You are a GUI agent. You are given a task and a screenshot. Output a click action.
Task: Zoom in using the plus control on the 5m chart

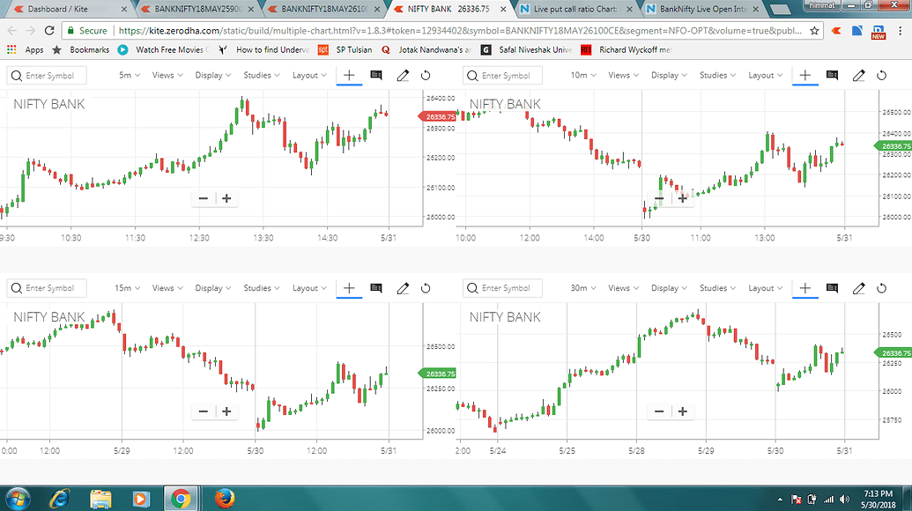pyautogui.click(x=227, y=198)
